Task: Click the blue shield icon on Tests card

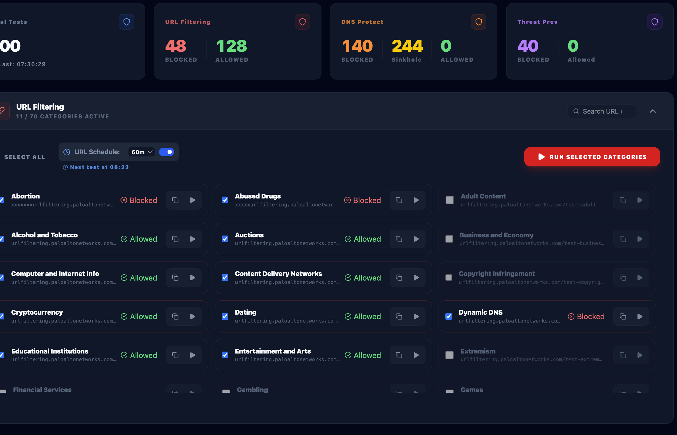Action: coord(126,22)
